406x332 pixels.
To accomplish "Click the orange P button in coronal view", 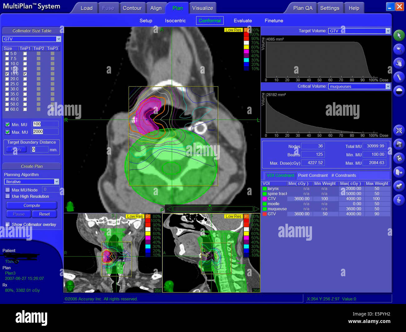I will 148,216.
